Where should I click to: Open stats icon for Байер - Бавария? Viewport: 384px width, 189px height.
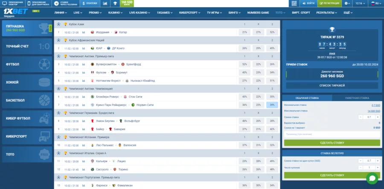[x=84, y=129]
